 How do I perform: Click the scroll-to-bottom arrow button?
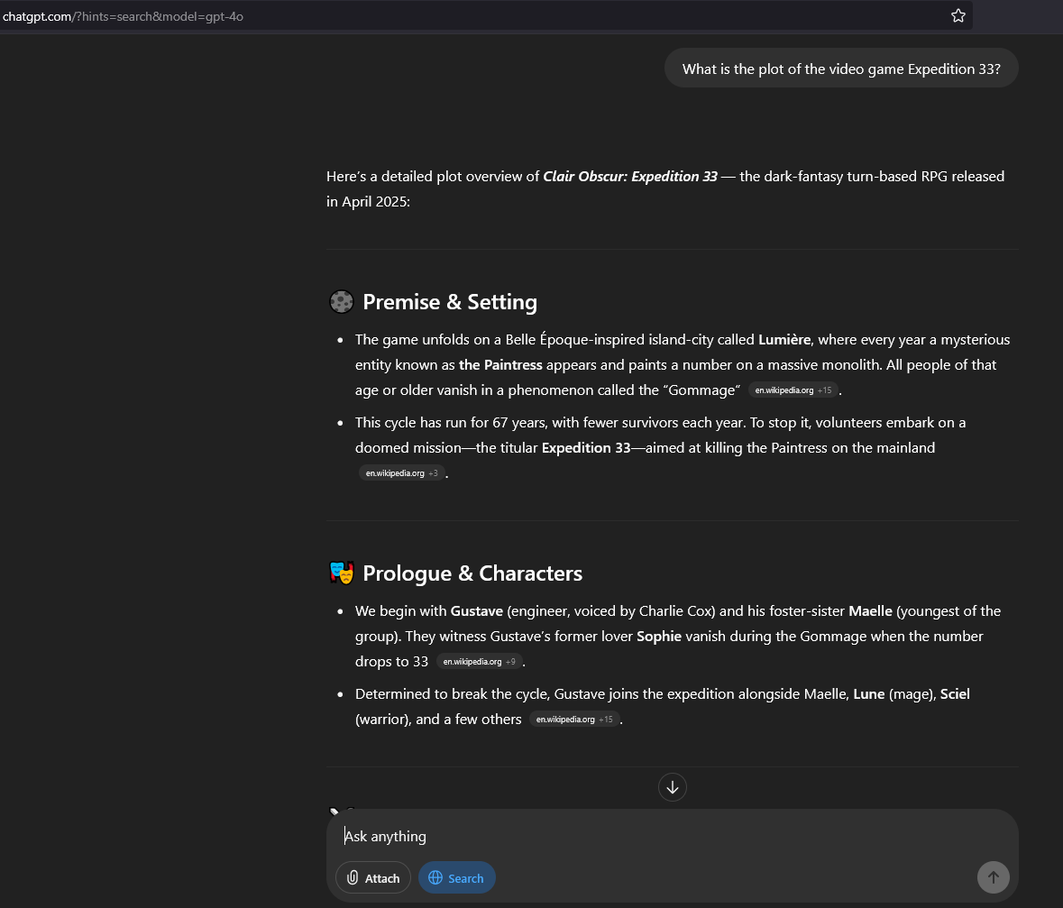672,786
